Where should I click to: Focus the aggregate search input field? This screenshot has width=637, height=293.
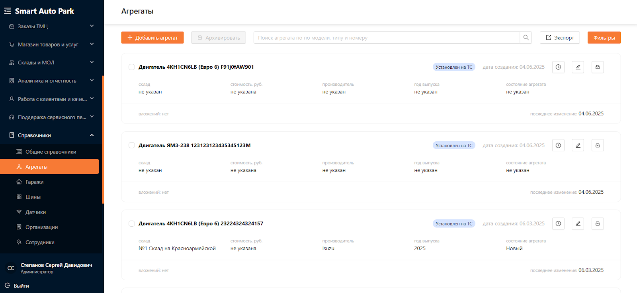click(386, 38)
